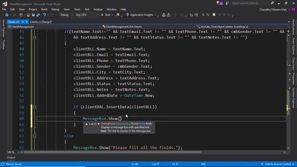Open the File menu
The height and width of the screenshot is (167, 297).
[4, 9]
